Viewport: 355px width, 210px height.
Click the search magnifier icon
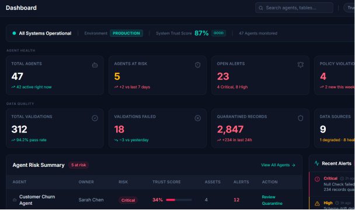click(x=261, y=8)
